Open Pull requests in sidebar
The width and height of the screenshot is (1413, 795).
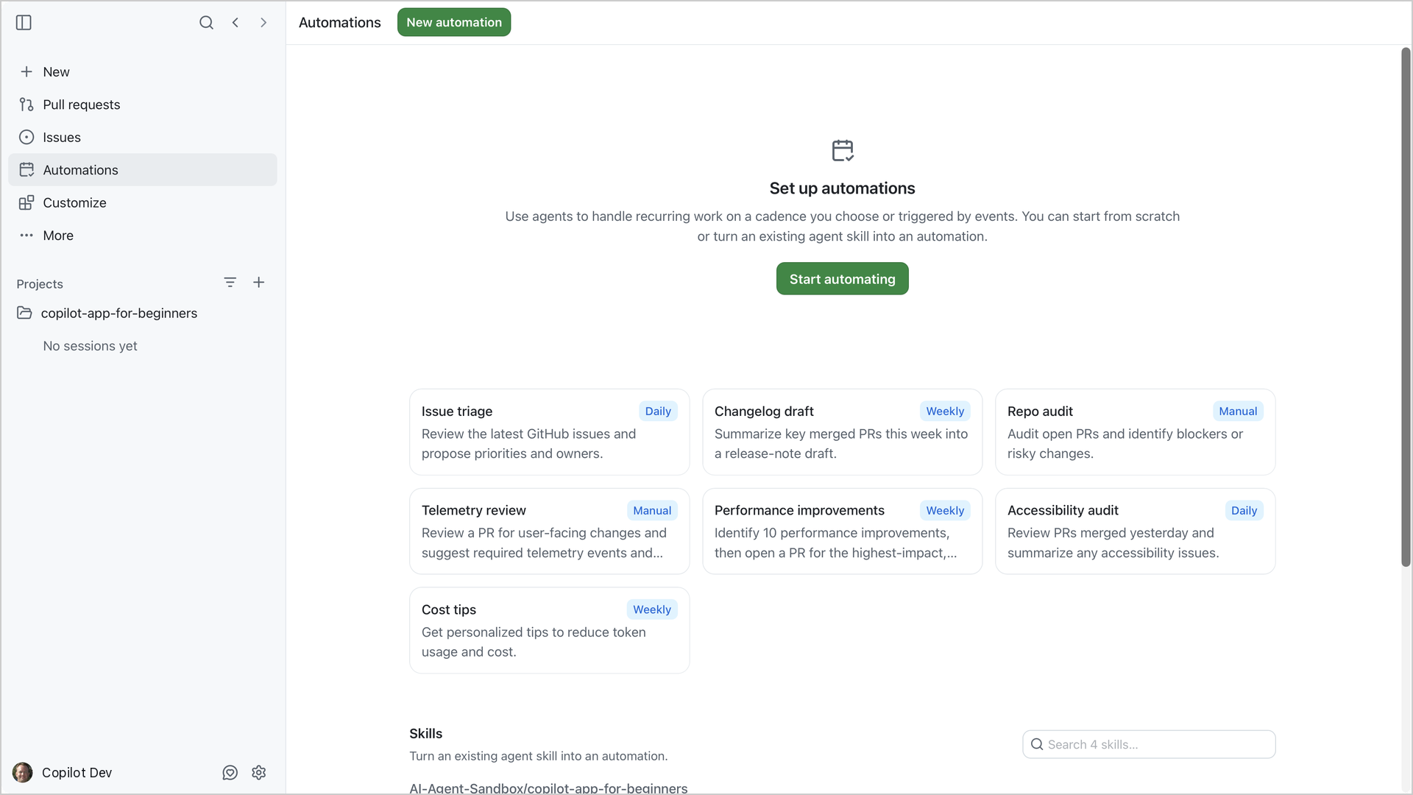click(x=143, y=105)
